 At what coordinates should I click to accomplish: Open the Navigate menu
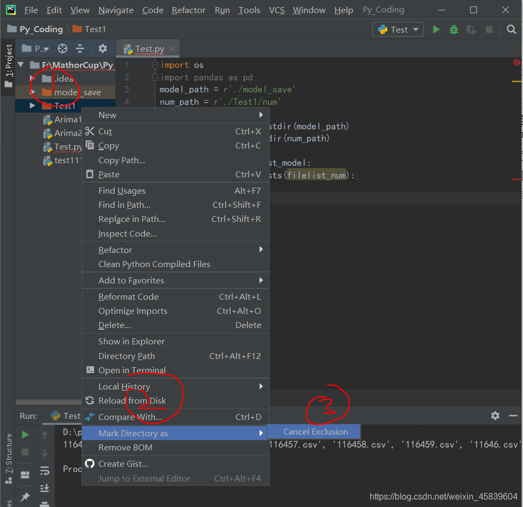116,10
